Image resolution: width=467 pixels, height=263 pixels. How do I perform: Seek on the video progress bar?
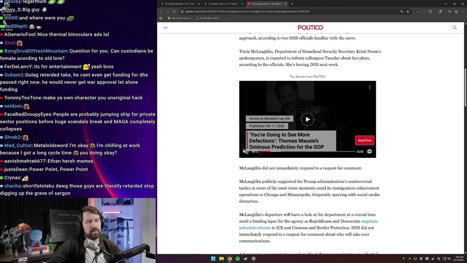pyautogui.click(x=307, y=151)
